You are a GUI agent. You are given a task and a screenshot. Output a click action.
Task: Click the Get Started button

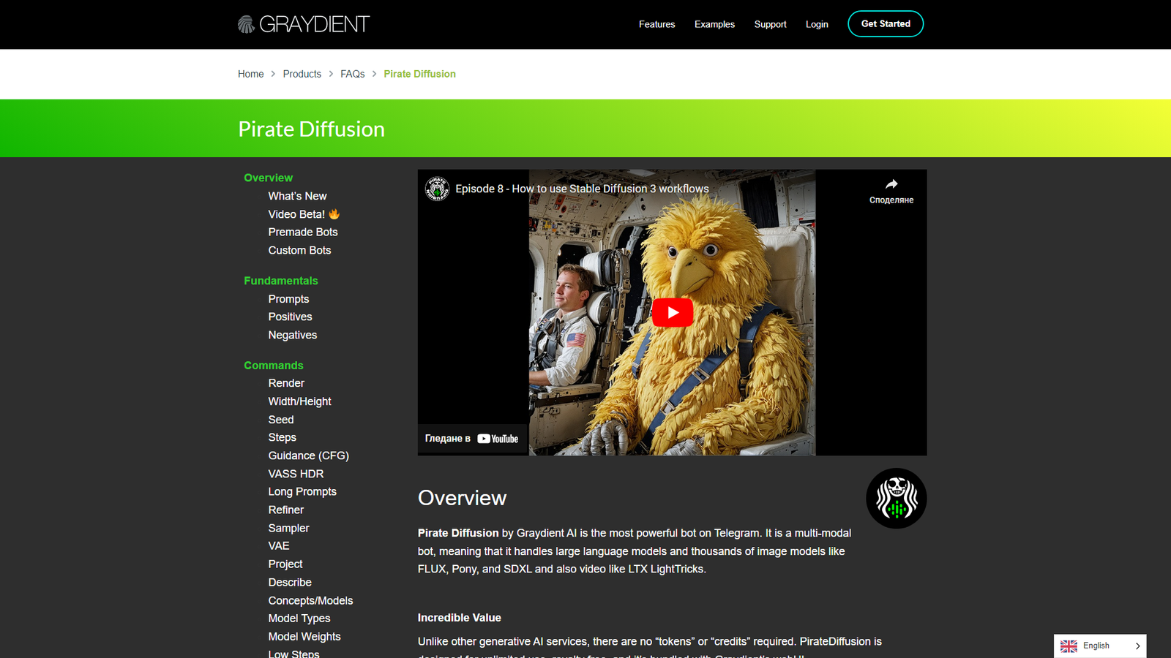886,23
